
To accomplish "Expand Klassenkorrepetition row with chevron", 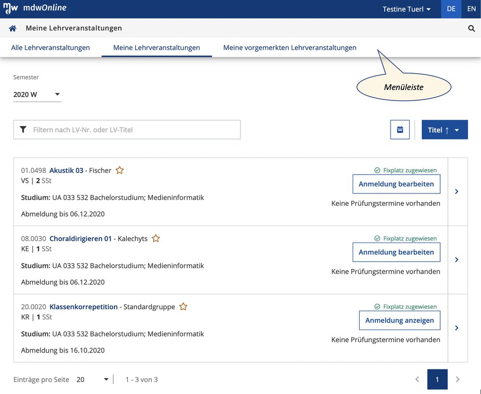I will pyautogui.click(x=457, y=328).
